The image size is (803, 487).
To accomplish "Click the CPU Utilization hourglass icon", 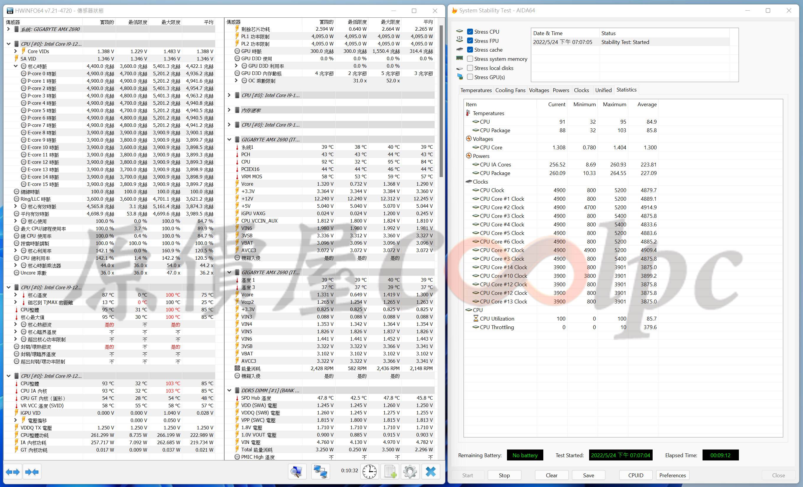I will [476, 318].
